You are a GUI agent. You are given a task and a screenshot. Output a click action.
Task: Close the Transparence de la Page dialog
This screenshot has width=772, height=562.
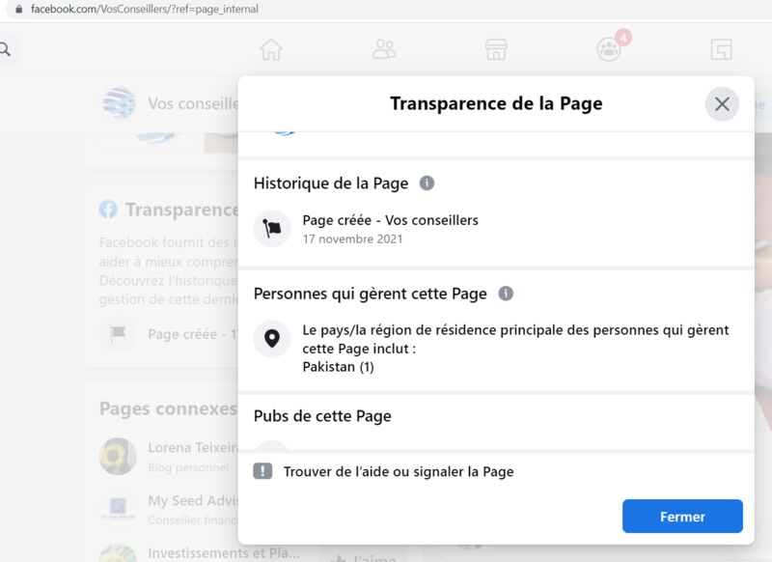[722, 104]
